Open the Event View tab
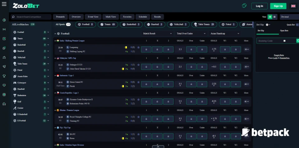 93,17
